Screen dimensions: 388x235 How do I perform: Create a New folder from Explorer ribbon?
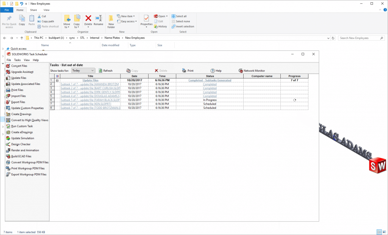pyautogui.click(x=111, y=22)
